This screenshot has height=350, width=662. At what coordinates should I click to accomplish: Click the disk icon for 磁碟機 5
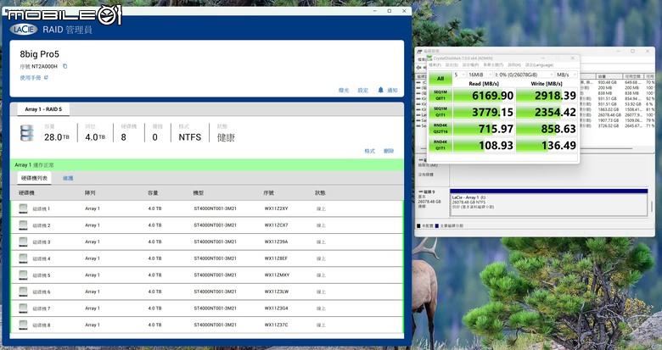tap(23, 275)
